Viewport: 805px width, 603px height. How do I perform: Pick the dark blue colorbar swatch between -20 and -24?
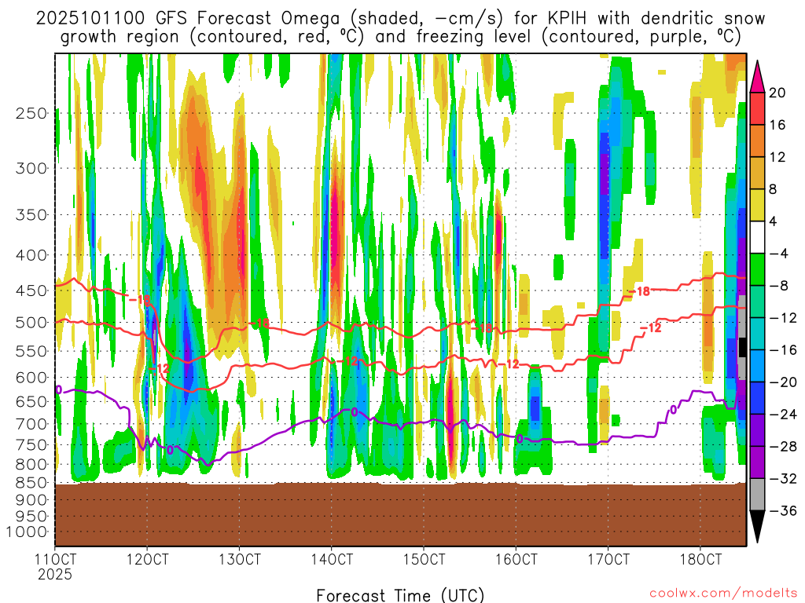pyautogui.click(x=757, y=398)
